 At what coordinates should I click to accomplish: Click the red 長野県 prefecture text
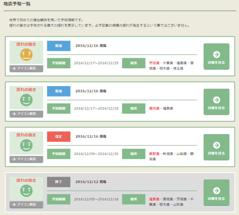coord(154,154)
